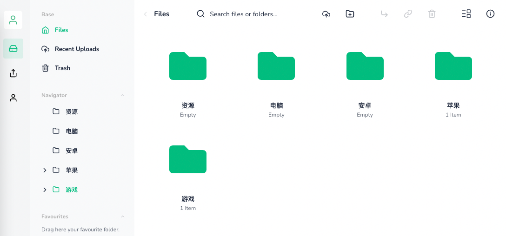Select the drive storage icon in rail
This screenshot has width=506, height=236.
(13, 49)
